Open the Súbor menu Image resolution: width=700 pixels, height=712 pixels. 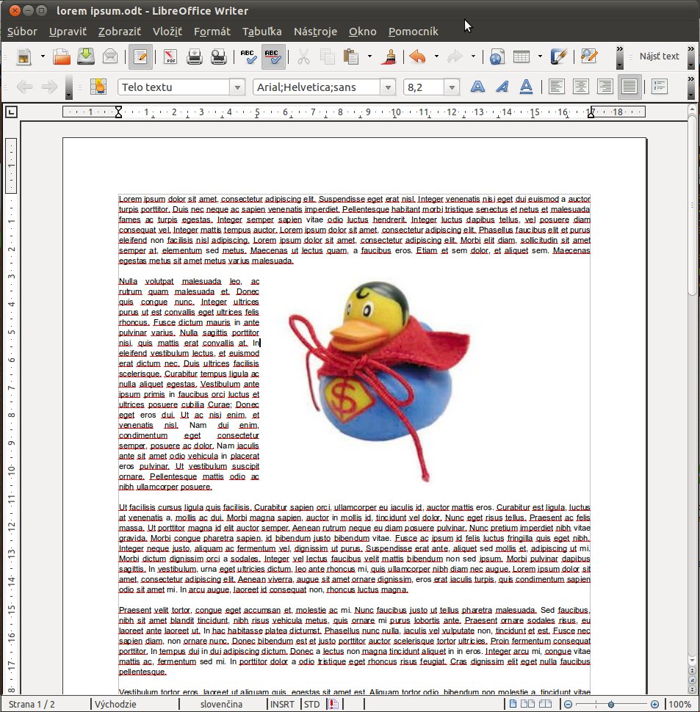tap(22, 32)
